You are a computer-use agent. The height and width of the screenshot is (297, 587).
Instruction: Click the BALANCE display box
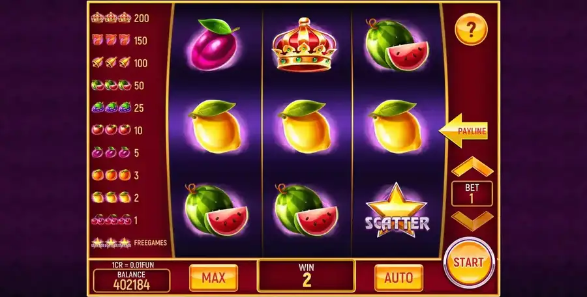(x=131, y=281)
